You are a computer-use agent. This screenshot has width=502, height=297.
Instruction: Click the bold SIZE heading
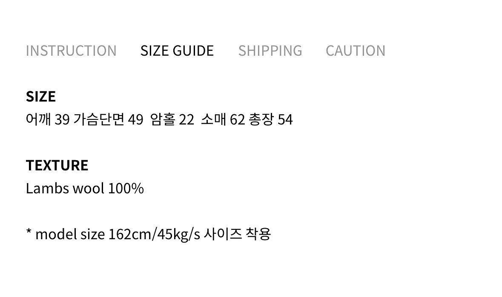[41, 96]
